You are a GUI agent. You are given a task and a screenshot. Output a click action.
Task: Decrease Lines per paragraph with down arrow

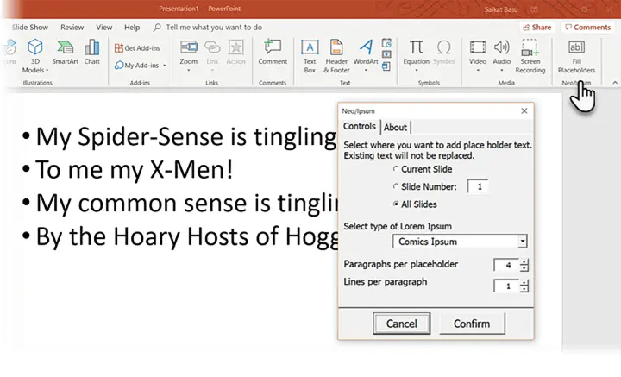point(524,289)
